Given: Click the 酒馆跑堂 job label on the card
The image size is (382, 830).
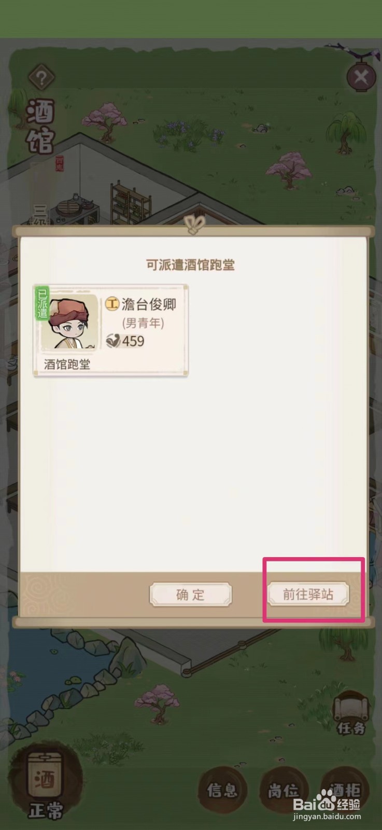Looking at the screenshot, I should point(67,364).
